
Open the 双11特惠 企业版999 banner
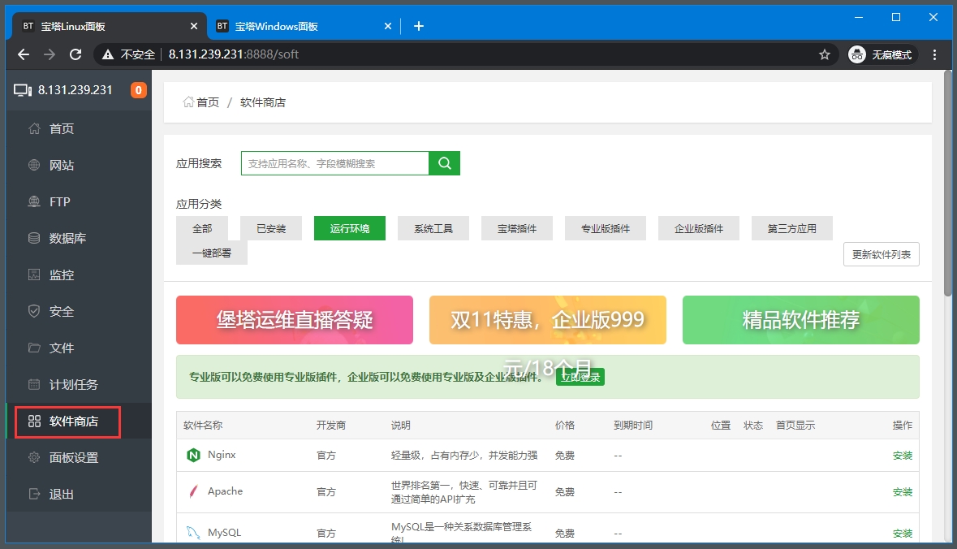pyautogui.click(x=548, y=320)
